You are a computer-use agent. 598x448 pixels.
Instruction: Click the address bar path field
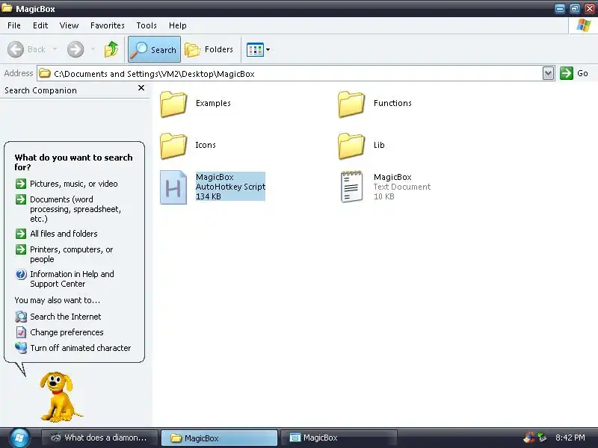[x=290, y=73]
